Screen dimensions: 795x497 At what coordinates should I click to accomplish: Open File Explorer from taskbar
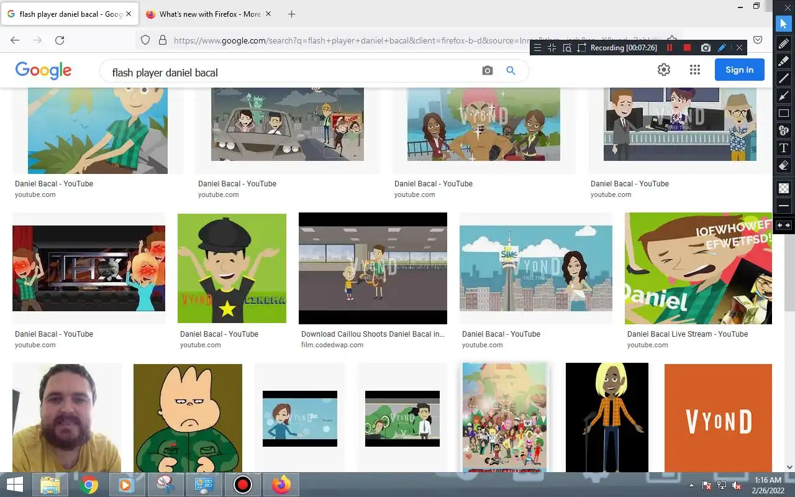[x=50, y=485]
